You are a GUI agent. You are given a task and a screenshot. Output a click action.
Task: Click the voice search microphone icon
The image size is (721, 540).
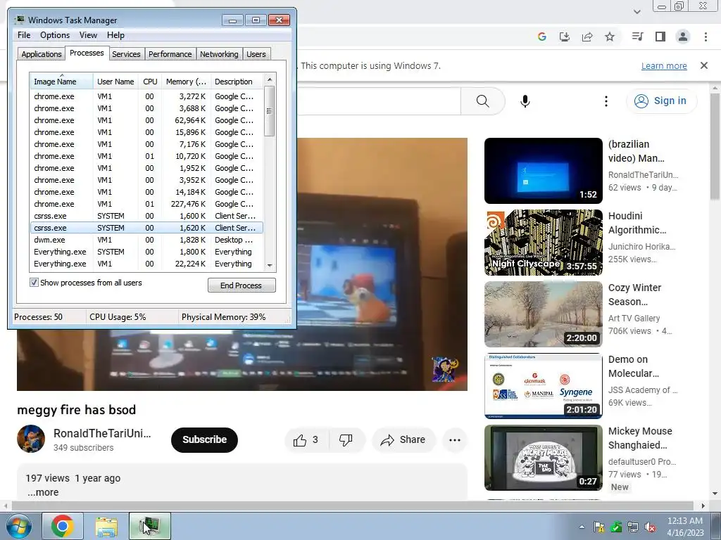(525, 101)
